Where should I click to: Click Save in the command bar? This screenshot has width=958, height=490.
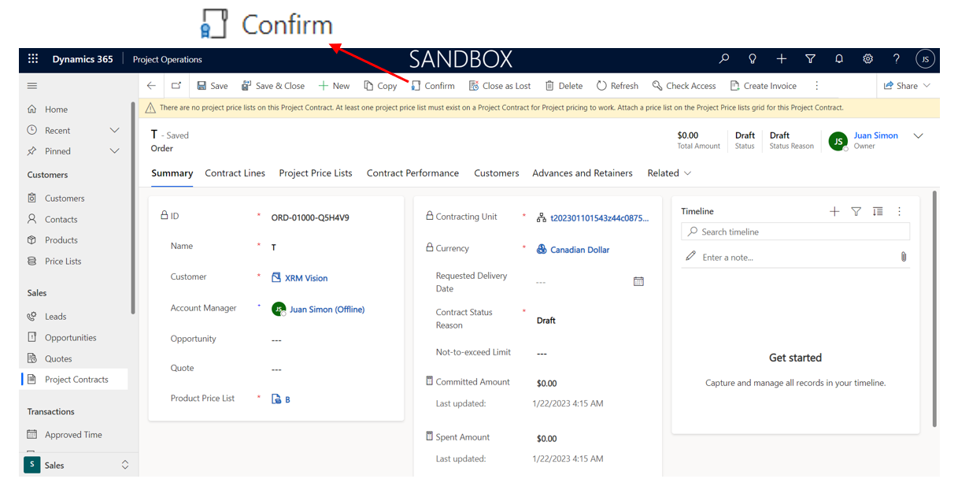[212, 86]
